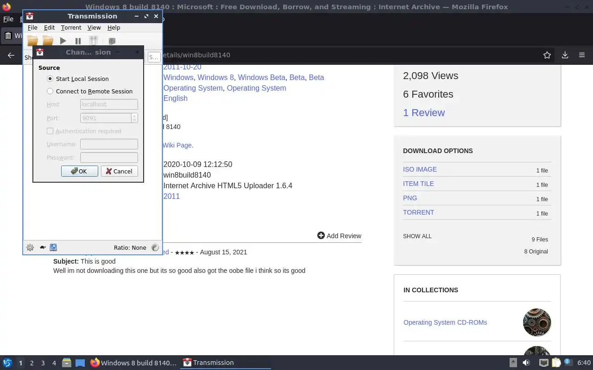Click the Password input field
Screen dimensions: 593x370
point(109,158)
